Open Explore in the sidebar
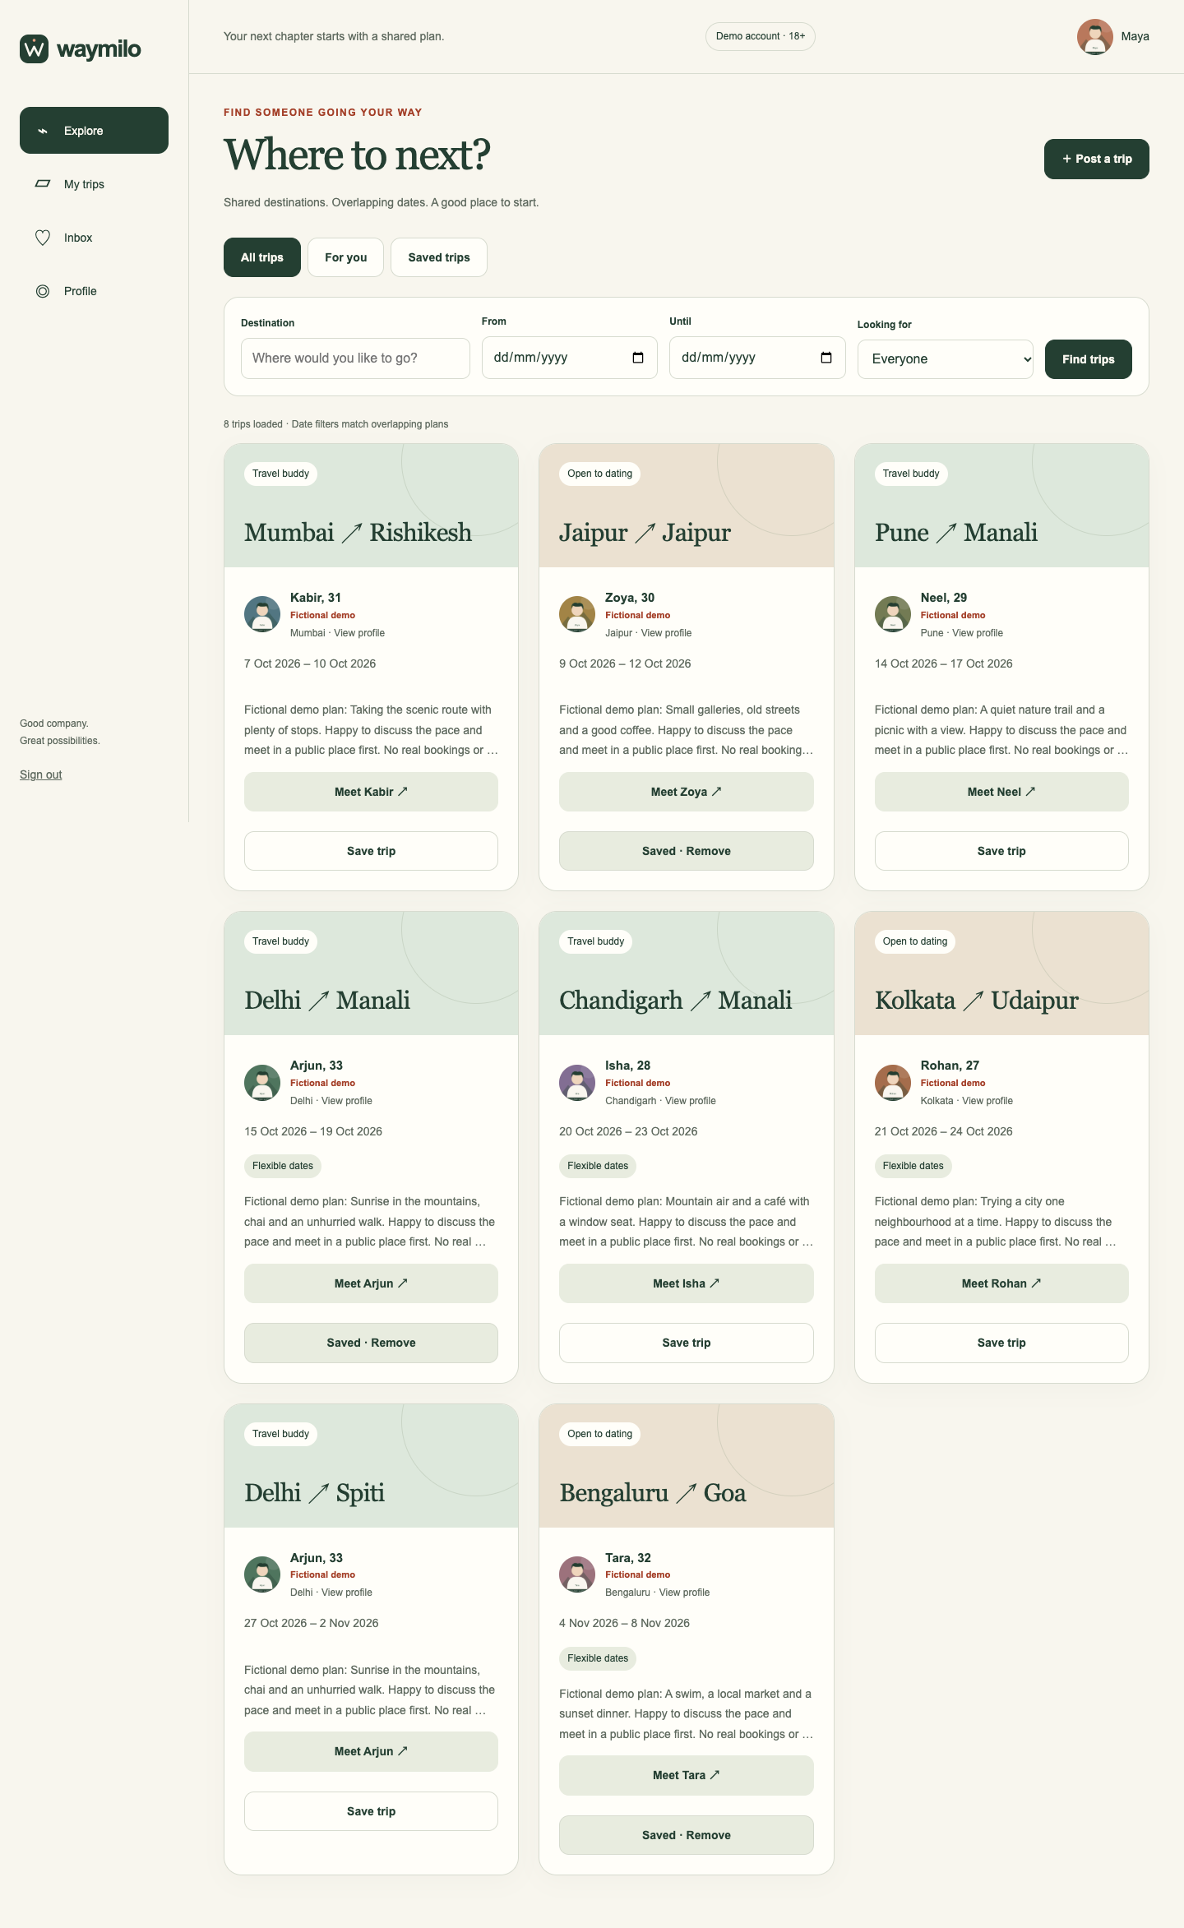Viewport: 1184px width, 1928px height. [94, 131]
